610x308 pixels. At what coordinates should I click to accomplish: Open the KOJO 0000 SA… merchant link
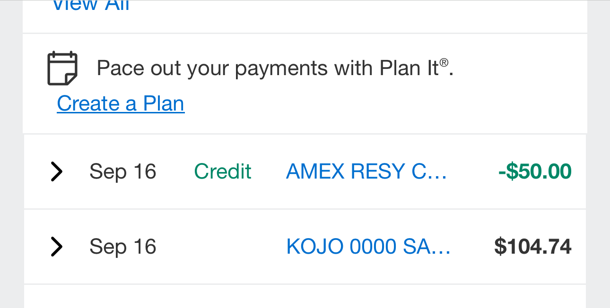click(x=368, y=247)
